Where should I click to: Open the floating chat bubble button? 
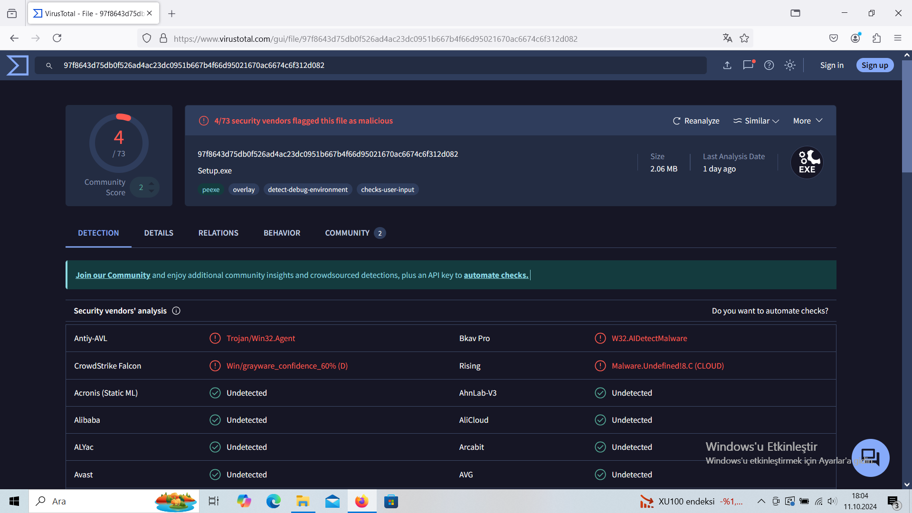[870, 457]
